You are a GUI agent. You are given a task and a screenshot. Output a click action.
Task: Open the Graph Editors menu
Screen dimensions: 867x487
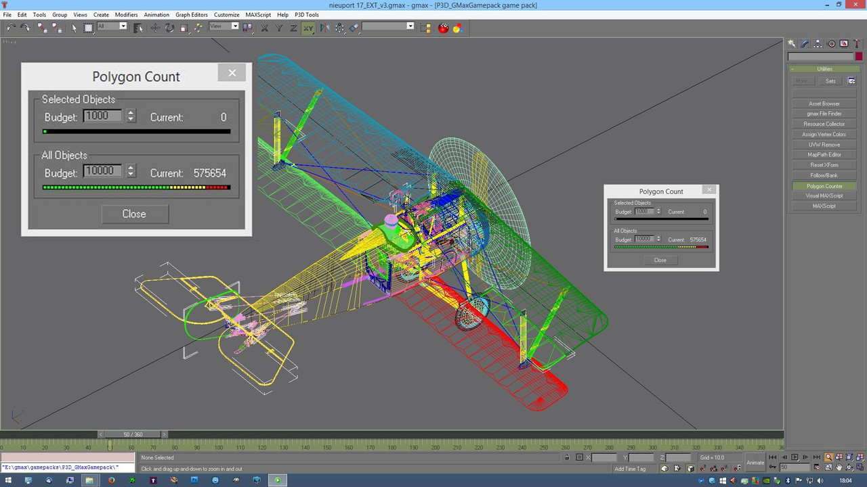[x=192, y=14]
